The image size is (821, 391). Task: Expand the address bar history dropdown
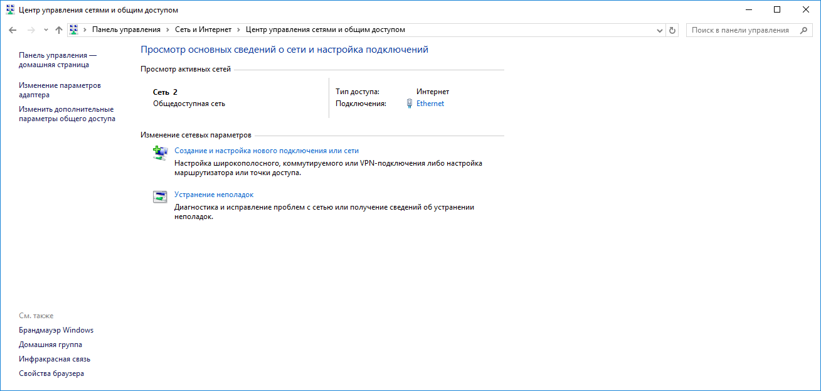click(659, 30)
